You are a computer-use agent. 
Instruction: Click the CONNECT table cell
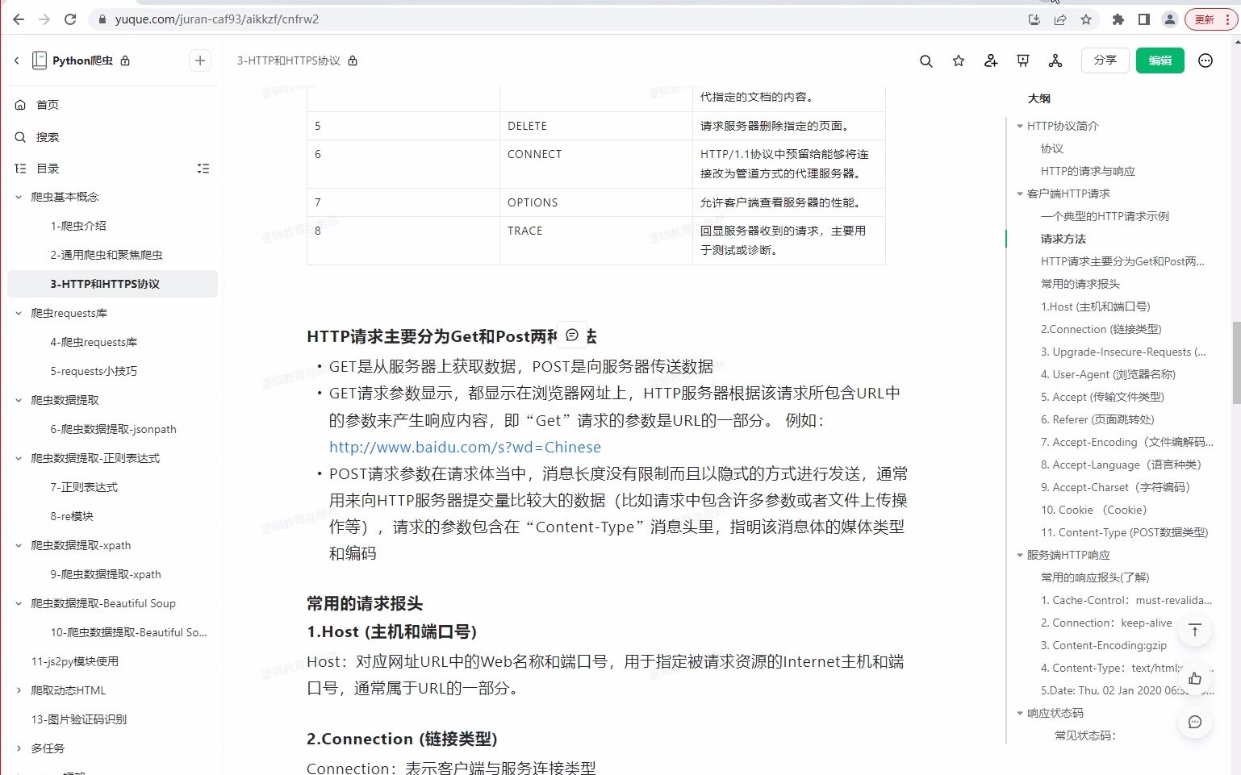point(596,164)
